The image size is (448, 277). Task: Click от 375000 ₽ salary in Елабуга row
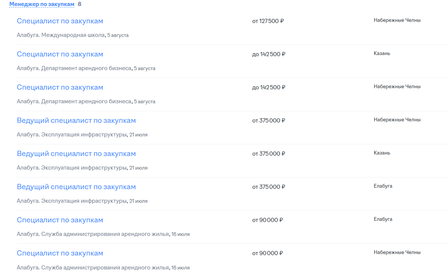point(269,187)
